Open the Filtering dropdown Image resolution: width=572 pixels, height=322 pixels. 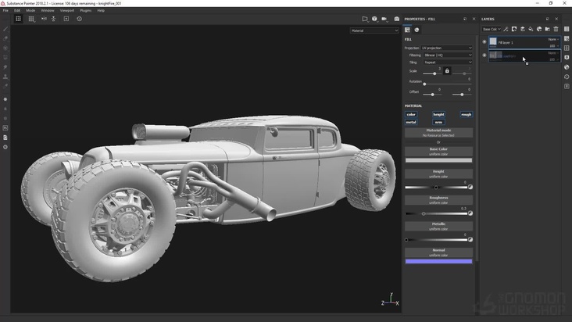click(x=448, y=55)
